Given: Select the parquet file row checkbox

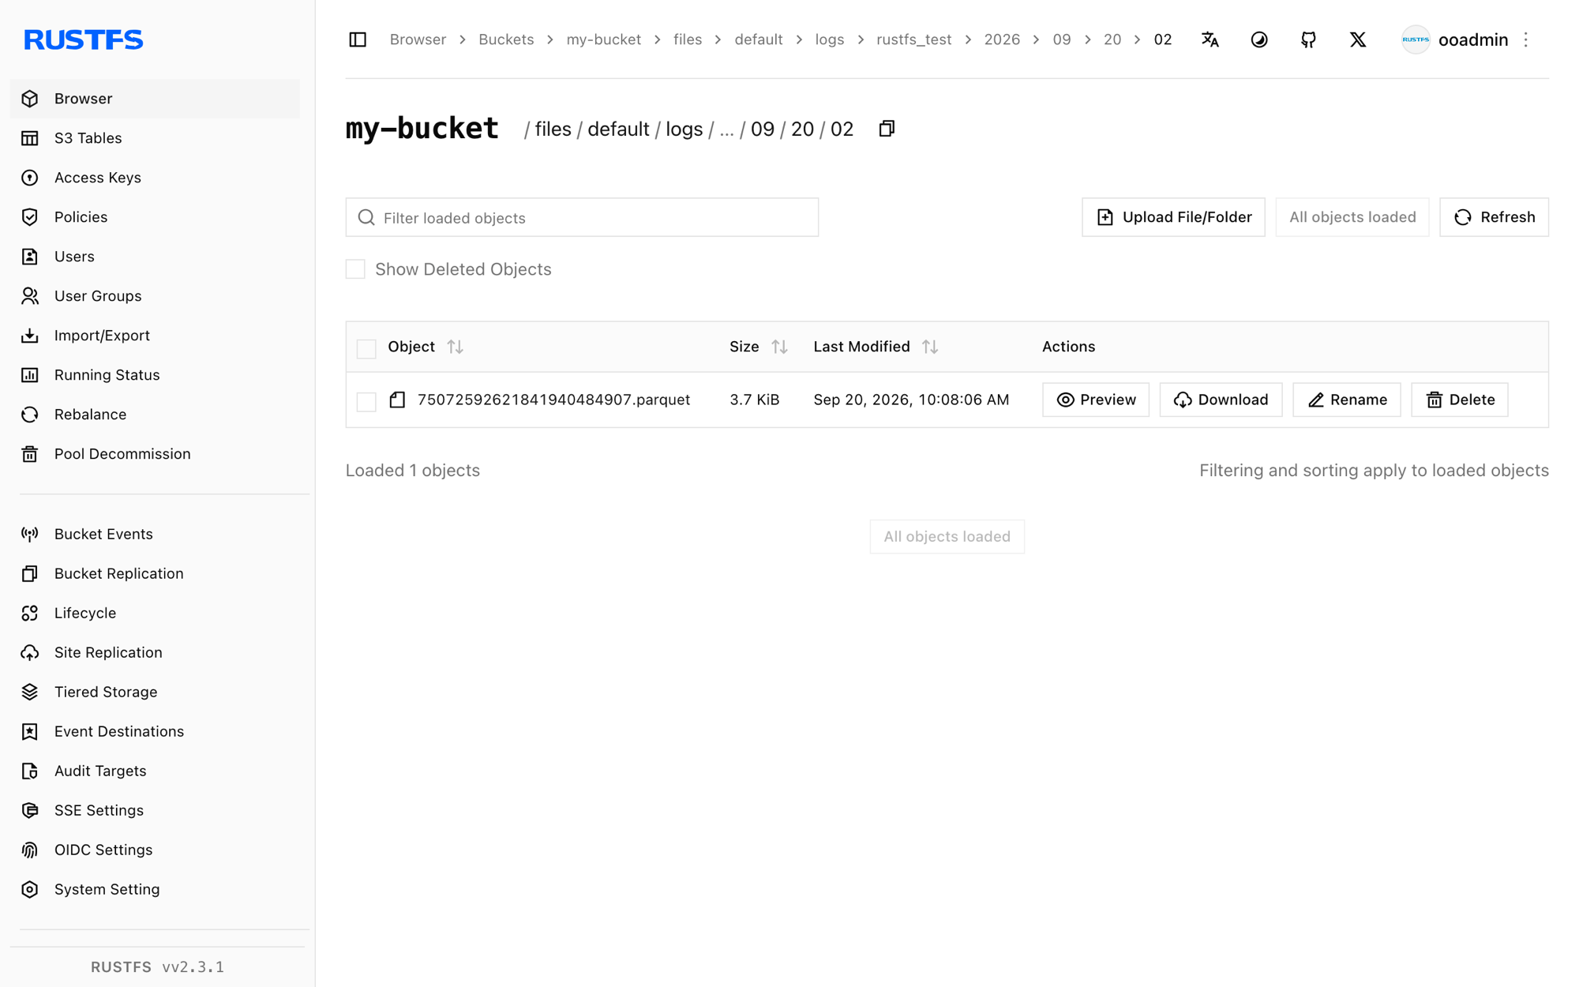Looking at the screenshot, I should pos(366,401).
